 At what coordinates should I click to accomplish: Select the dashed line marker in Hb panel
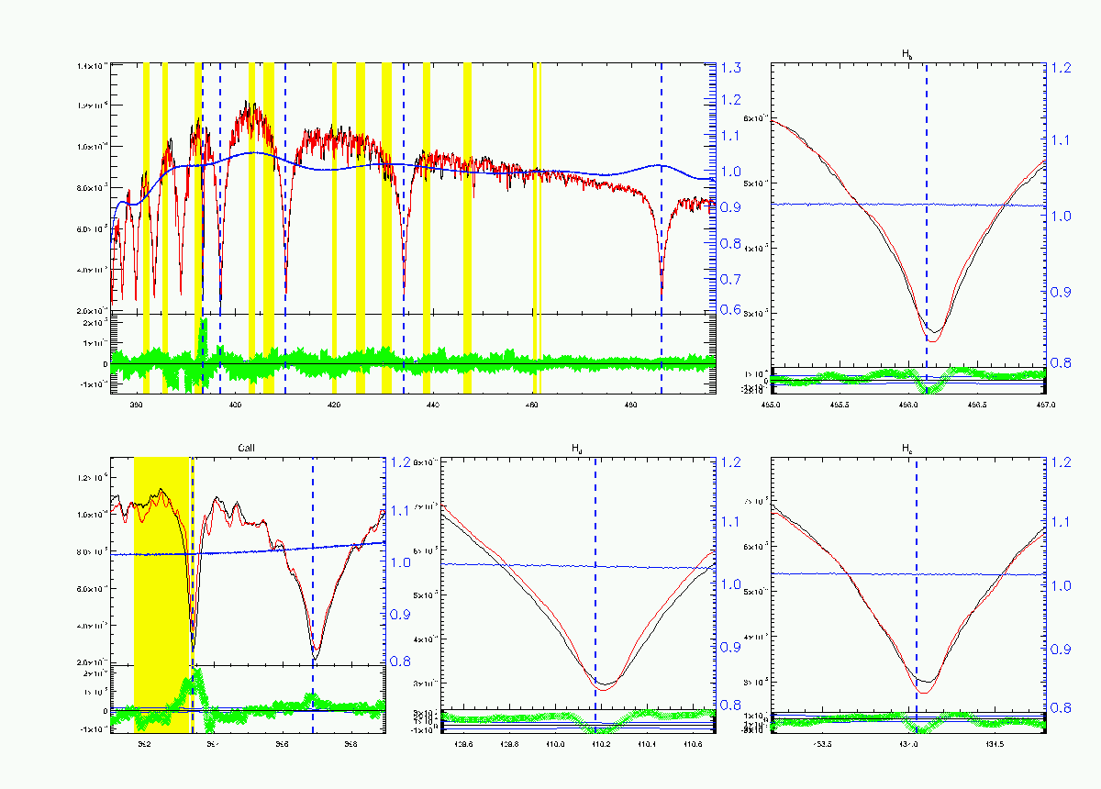(927, 228)
